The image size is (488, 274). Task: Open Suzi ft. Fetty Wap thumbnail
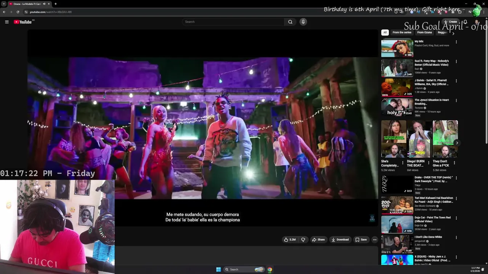click(397, 68)
